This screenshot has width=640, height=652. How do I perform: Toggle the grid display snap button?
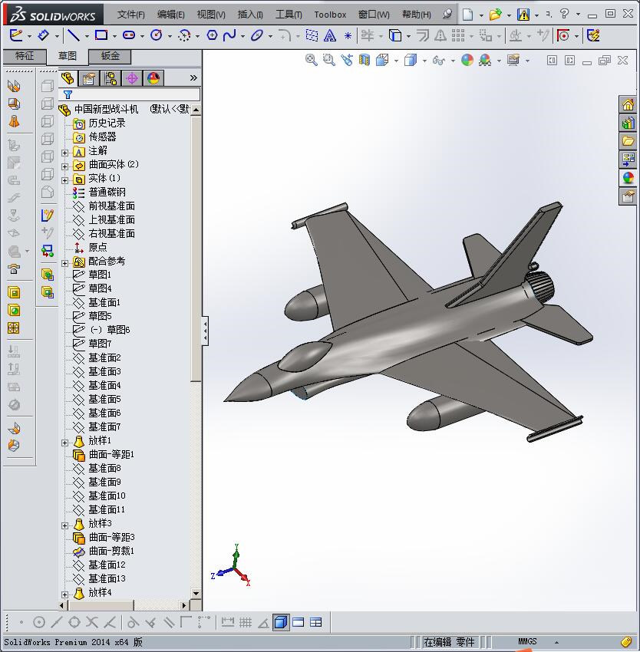246,623
